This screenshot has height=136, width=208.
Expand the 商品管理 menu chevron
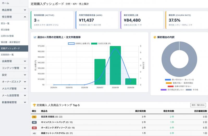(25, 10)
